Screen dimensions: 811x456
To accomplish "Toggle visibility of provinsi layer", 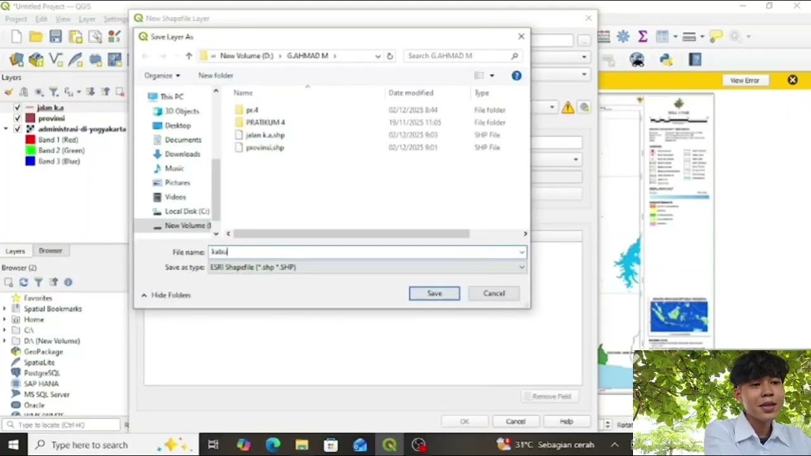I will pyautogui.click(x=18, y=118).
